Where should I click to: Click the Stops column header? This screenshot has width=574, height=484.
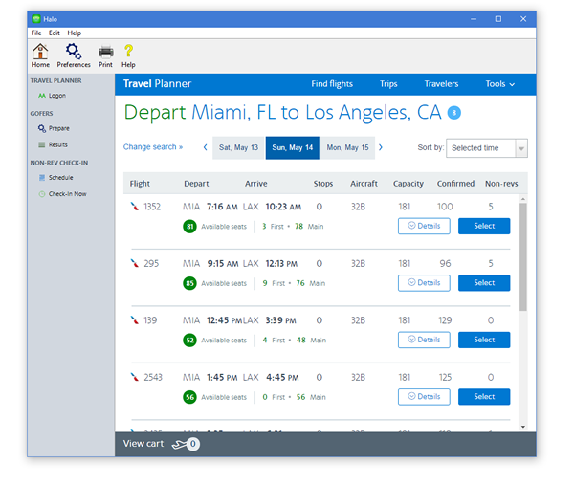coord(323,184)
